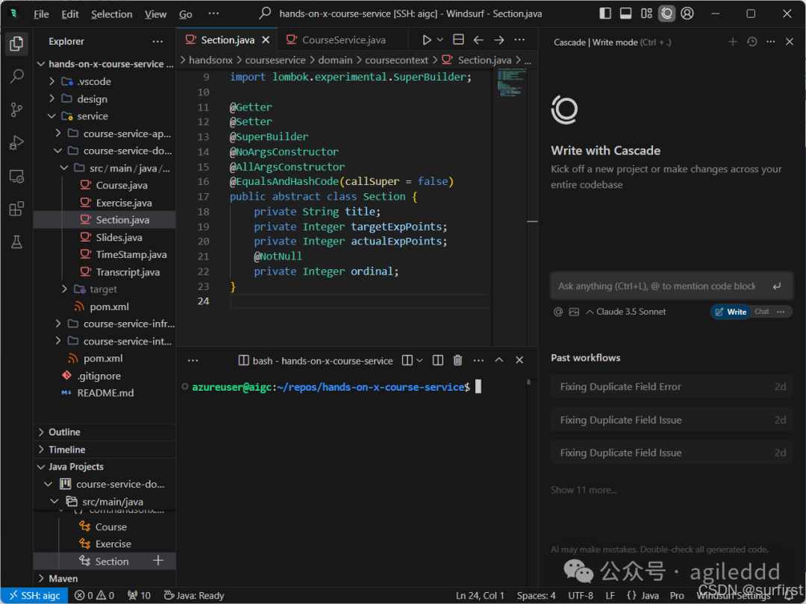Maximize the terminal panel with chevron
Image resolution: width=806 pixels, height=604 pixels.
click(499, 361)
